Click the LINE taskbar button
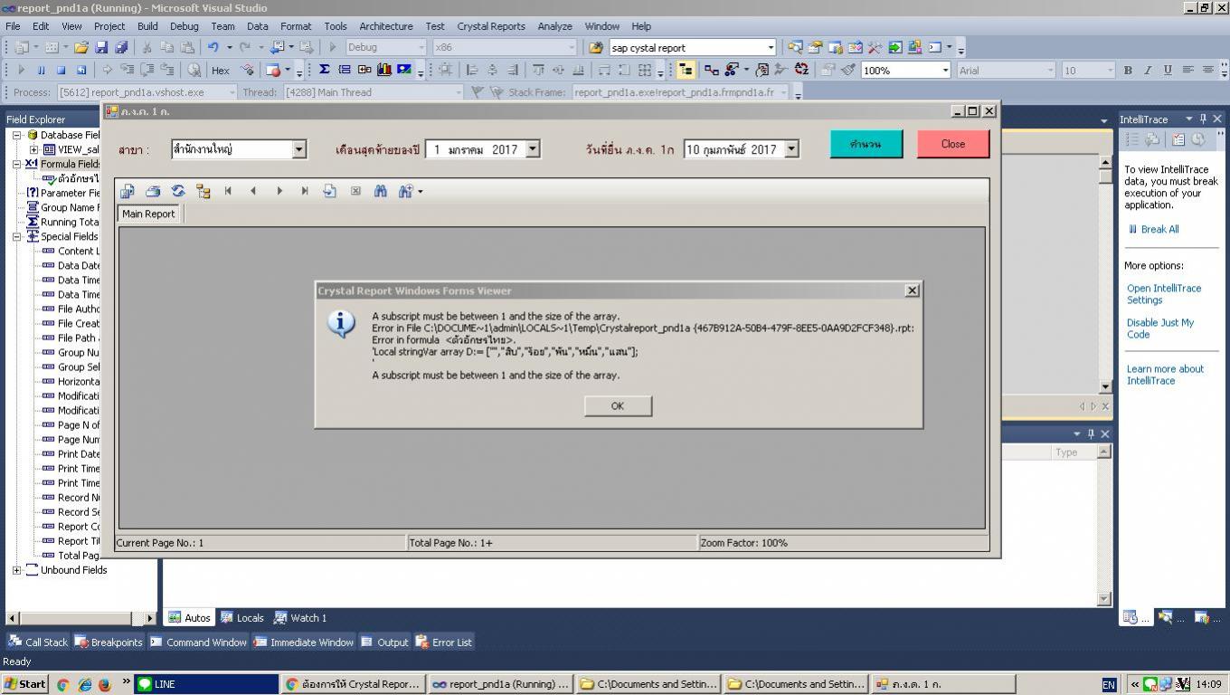The height and width of the screenshot is (695, 1230). [x=206, y=684]
